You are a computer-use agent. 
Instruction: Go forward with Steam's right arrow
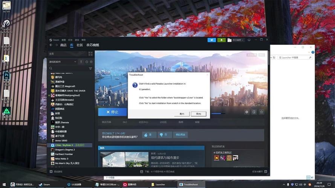coord(57,45)
